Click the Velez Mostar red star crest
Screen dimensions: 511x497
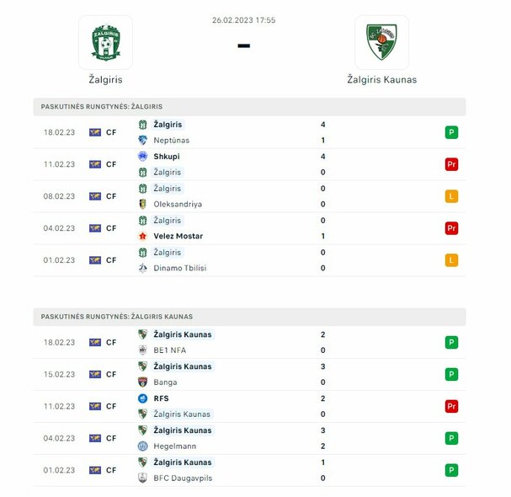(143, 236)
